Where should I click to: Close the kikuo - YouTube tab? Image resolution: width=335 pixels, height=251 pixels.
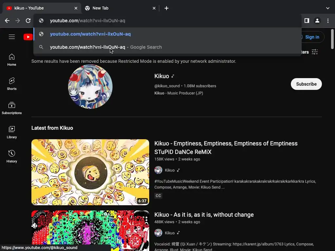click(76, 8)
